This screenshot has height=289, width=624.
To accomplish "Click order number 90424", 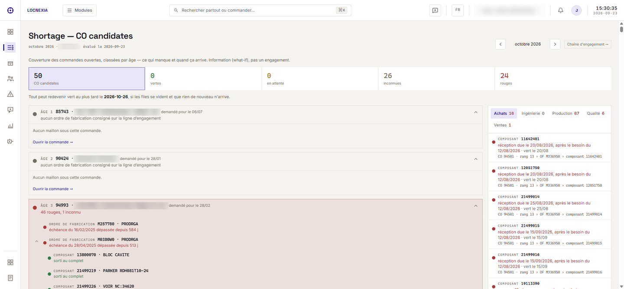I will [x=62, y=159].
